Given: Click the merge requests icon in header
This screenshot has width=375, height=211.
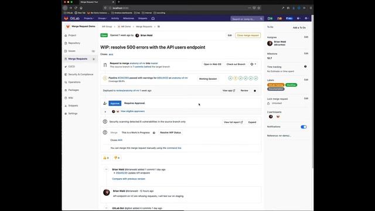Looking at the screenshot, I should [279, 18].
